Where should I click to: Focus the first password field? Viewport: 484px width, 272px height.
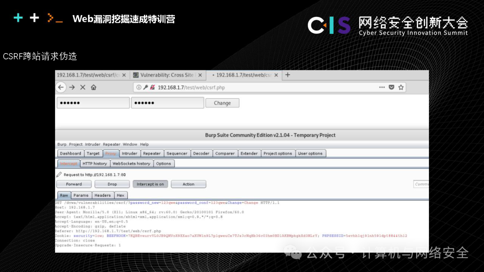point(93,103)
